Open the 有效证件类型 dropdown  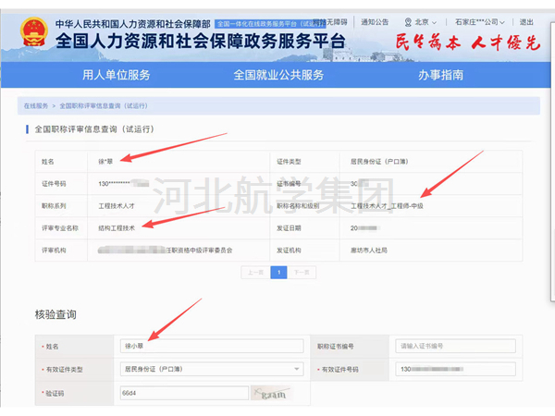click(x=212, y=369)
